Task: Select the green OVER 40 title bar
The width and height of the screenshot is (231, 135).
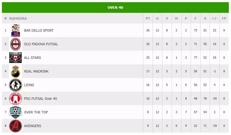Action: [115, 8]
